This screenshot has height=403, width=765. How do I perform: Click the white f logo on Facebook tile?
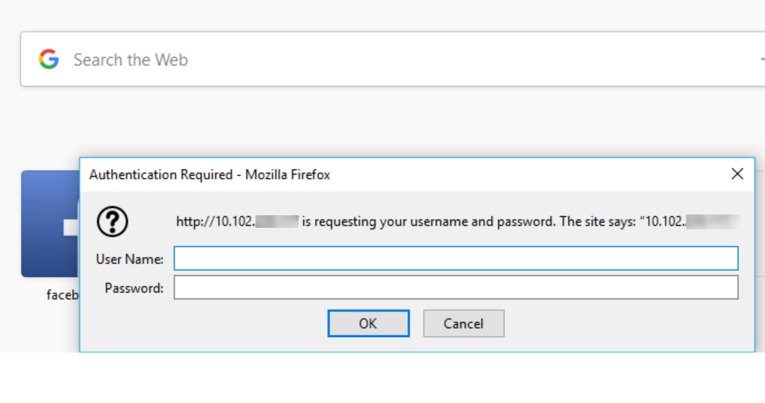[x=71, y=228]
